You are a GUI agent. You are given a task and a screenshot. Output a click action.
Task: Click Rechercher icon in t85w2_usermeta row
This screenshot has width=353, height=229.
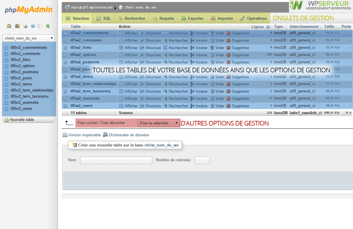165,98
